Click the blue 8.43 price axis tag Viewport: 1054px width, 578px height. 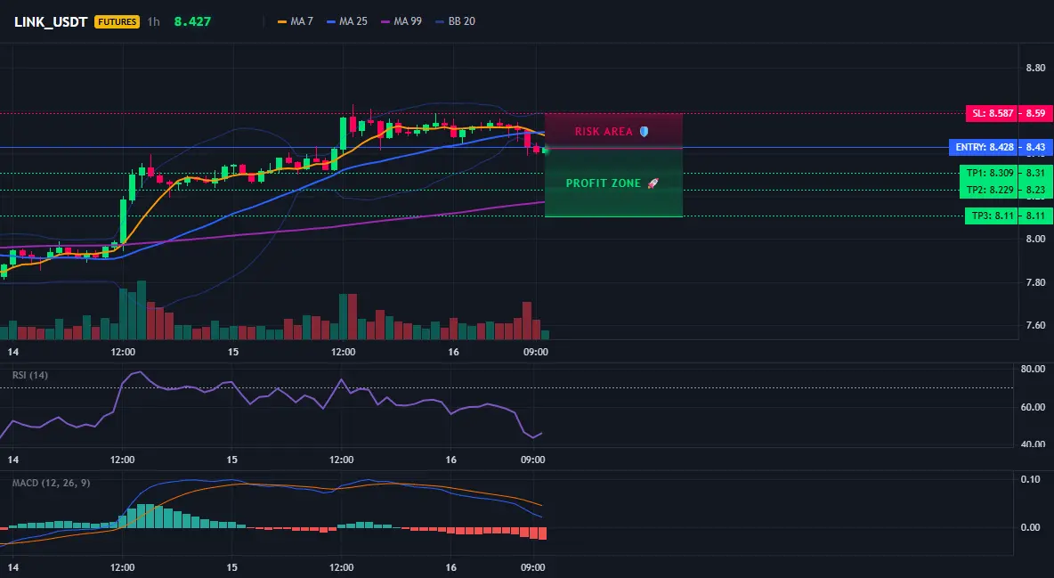[x=1035, y=147]
